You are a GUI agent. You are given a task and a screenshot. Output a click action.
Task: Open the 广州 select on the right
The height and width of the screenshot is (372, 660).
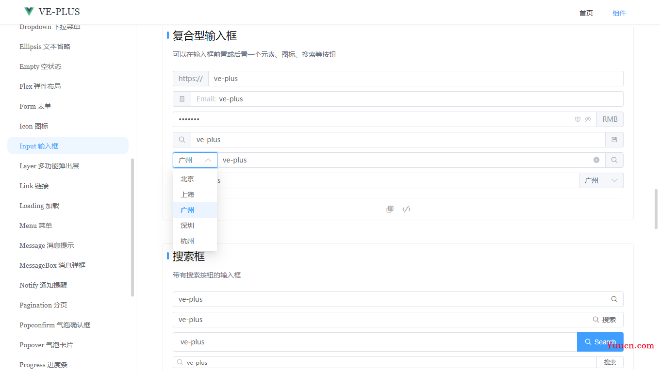[x=601, y=180]
